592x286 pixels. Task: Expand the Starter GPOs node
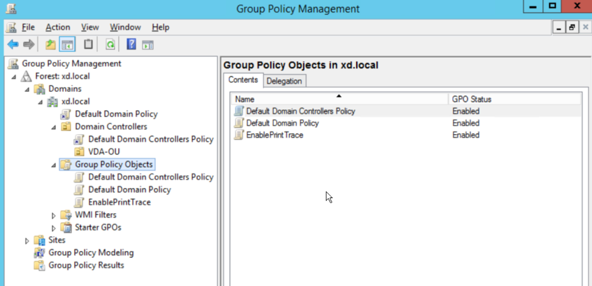coord(54,228)
